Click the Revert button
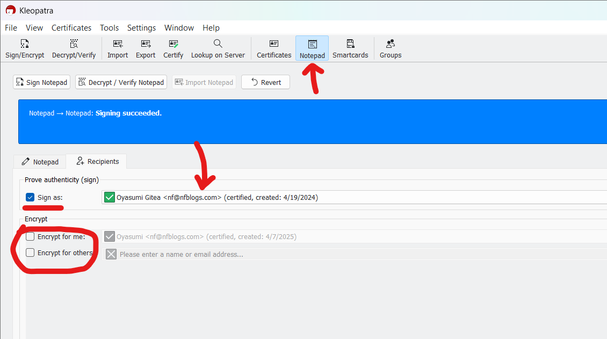The width and height of the screenshot is (607, 339). point(265,82)
